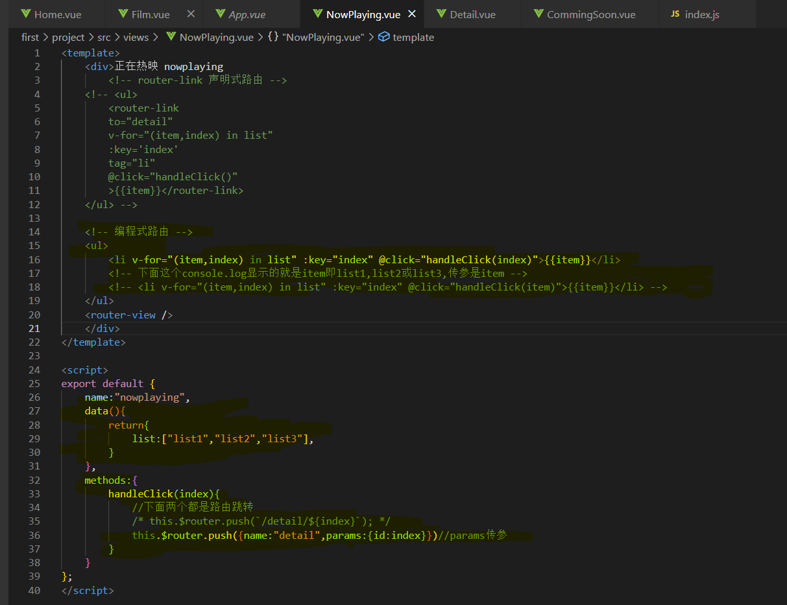Click the <router-view /> tag
787x605 pixels.
click(129, 314)
